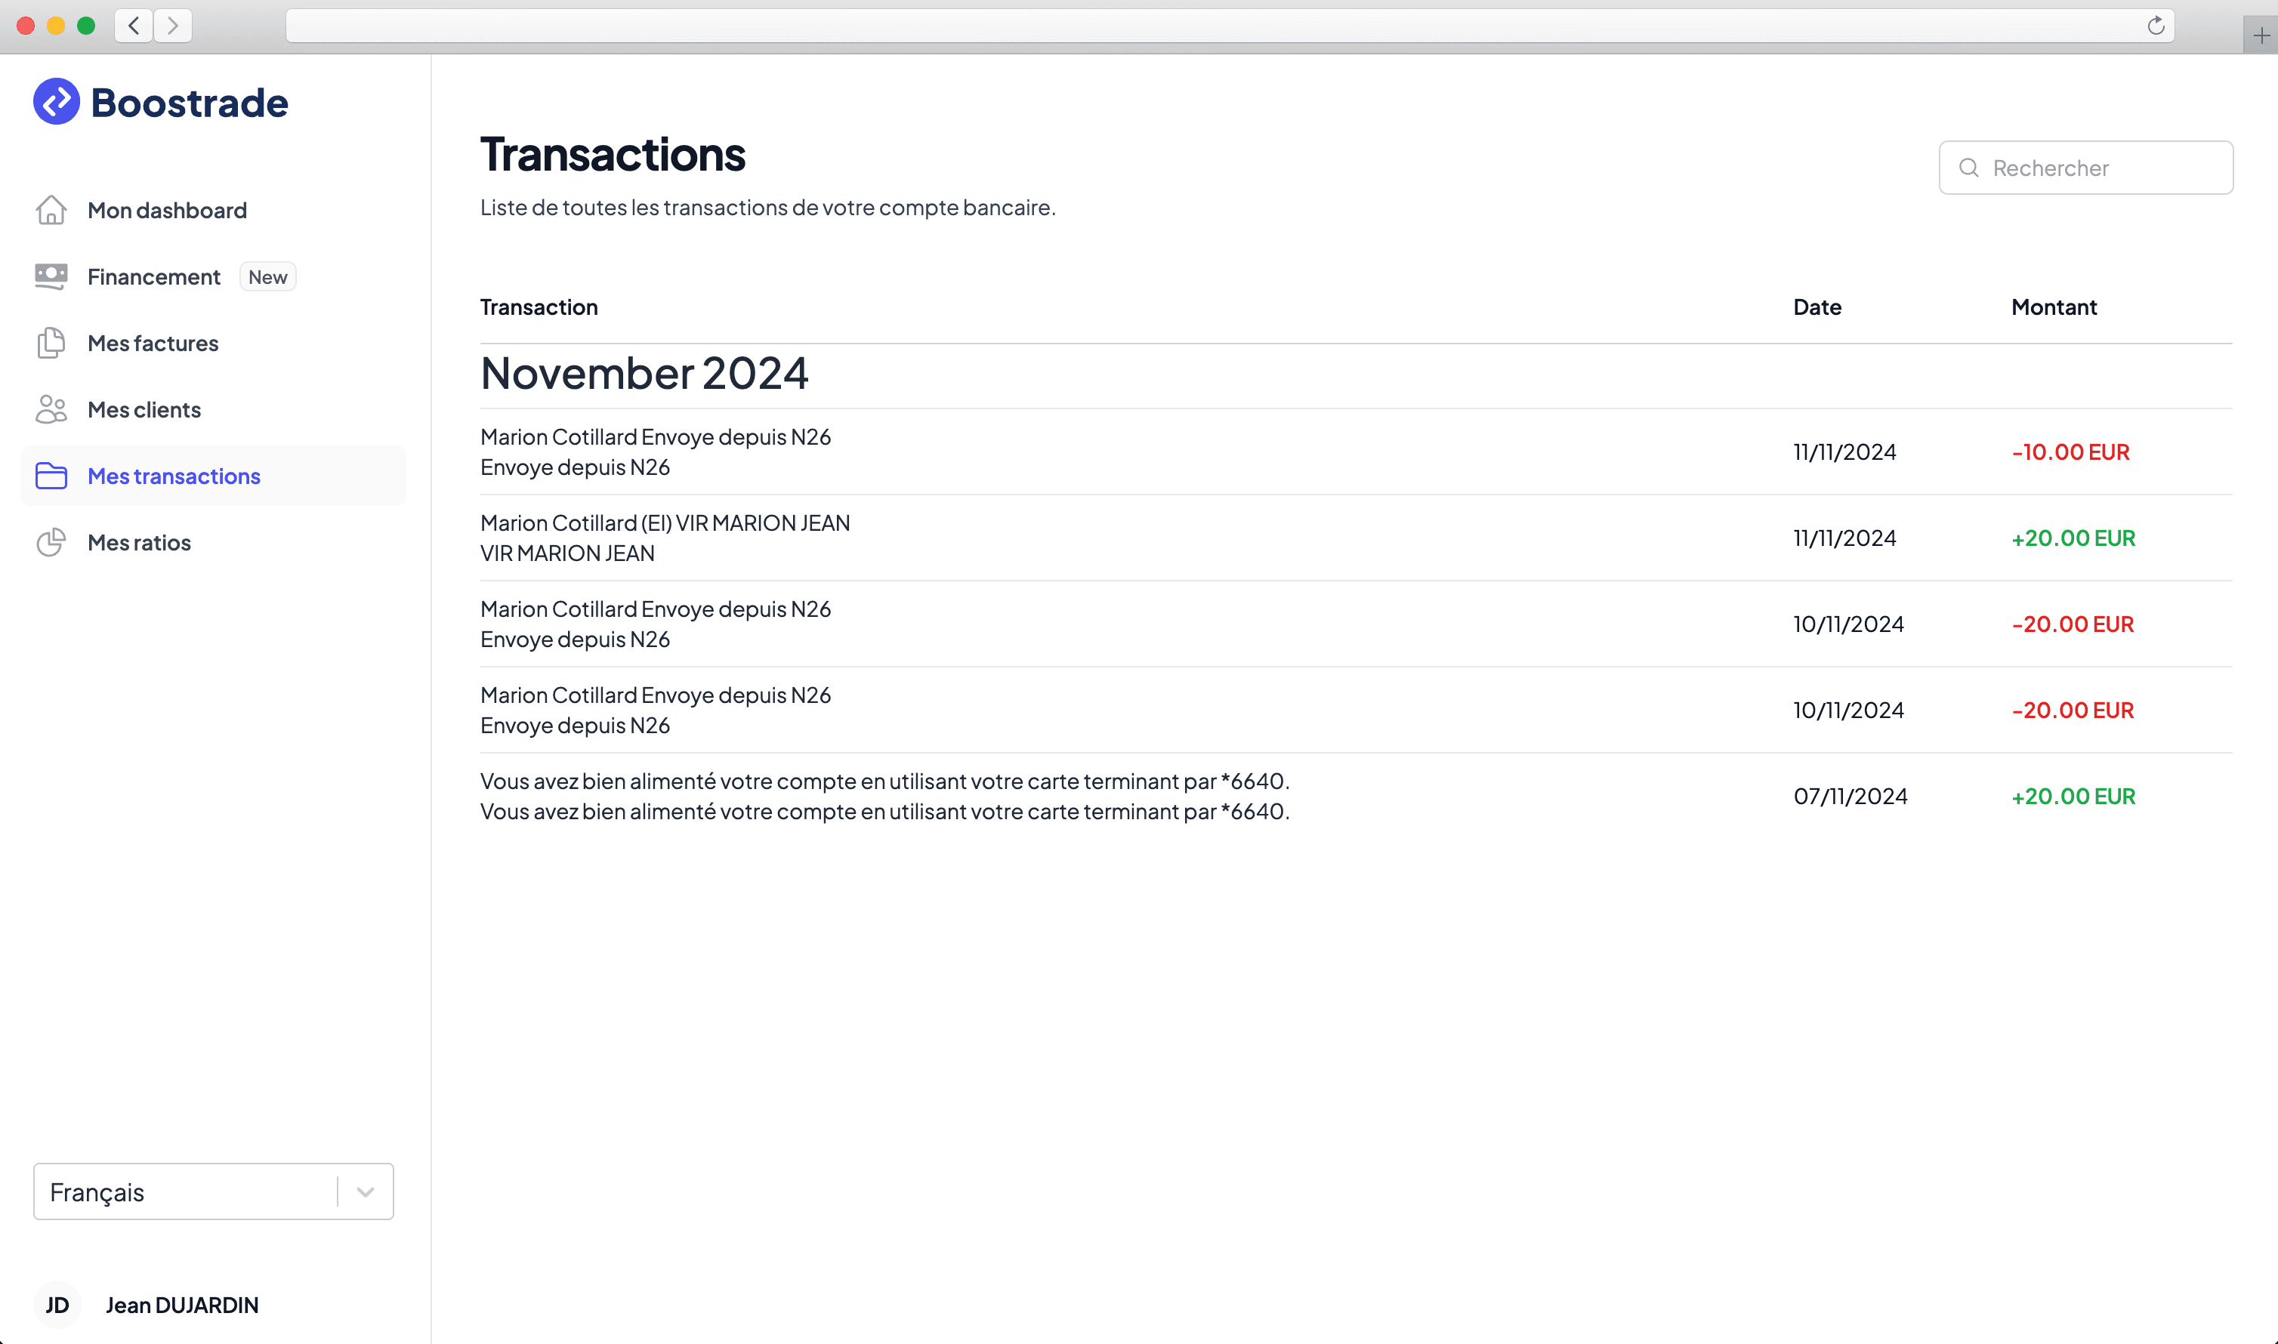Screen dimensions: 2278x1344
Task: Click the Financement banknote icon
Action: click(x=51, y=276)
